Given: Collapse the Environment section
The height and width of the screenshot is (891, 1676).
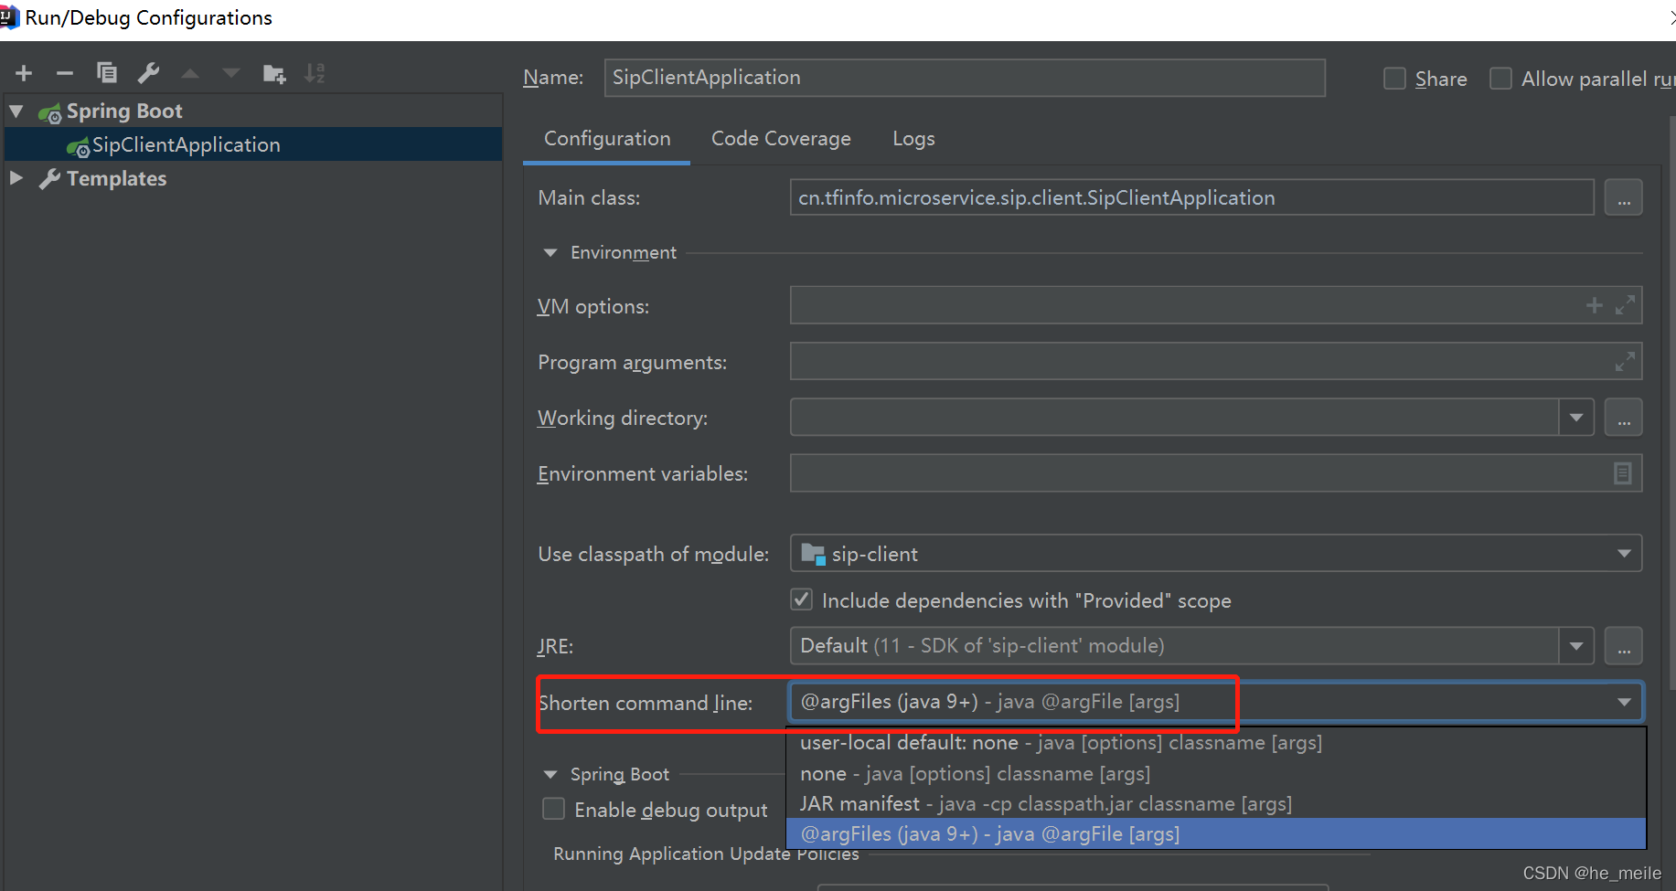Looking at the screenshot, I should point(550,252).
